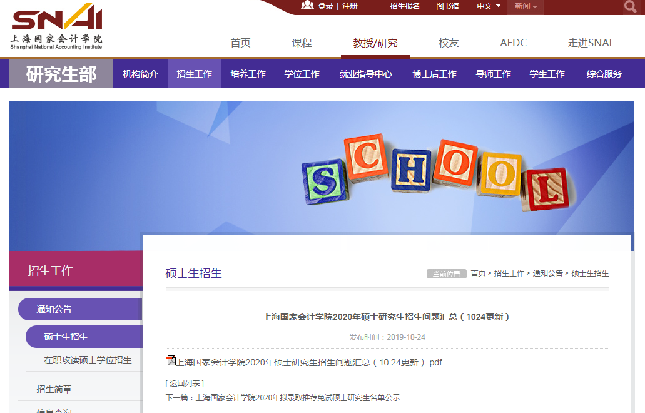Open next article on 推荐免试 name list
The height and width of the screenshot is (413, 645).
pos(297,398)
